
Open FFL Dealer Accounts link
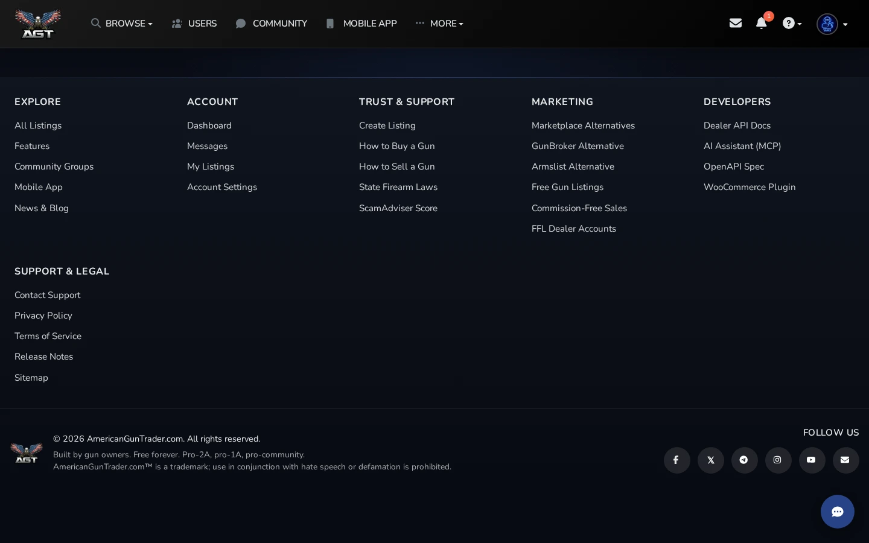[x=574, y=229]
